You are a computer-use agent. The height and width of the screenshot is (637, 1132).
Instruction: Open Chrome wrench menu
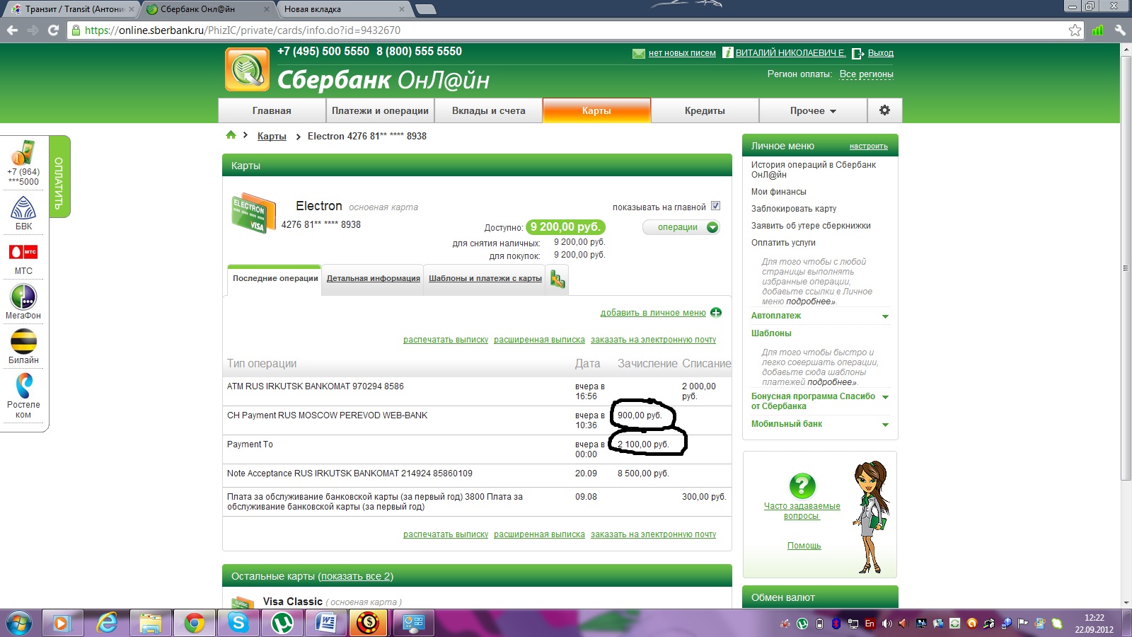(1120, 30)
